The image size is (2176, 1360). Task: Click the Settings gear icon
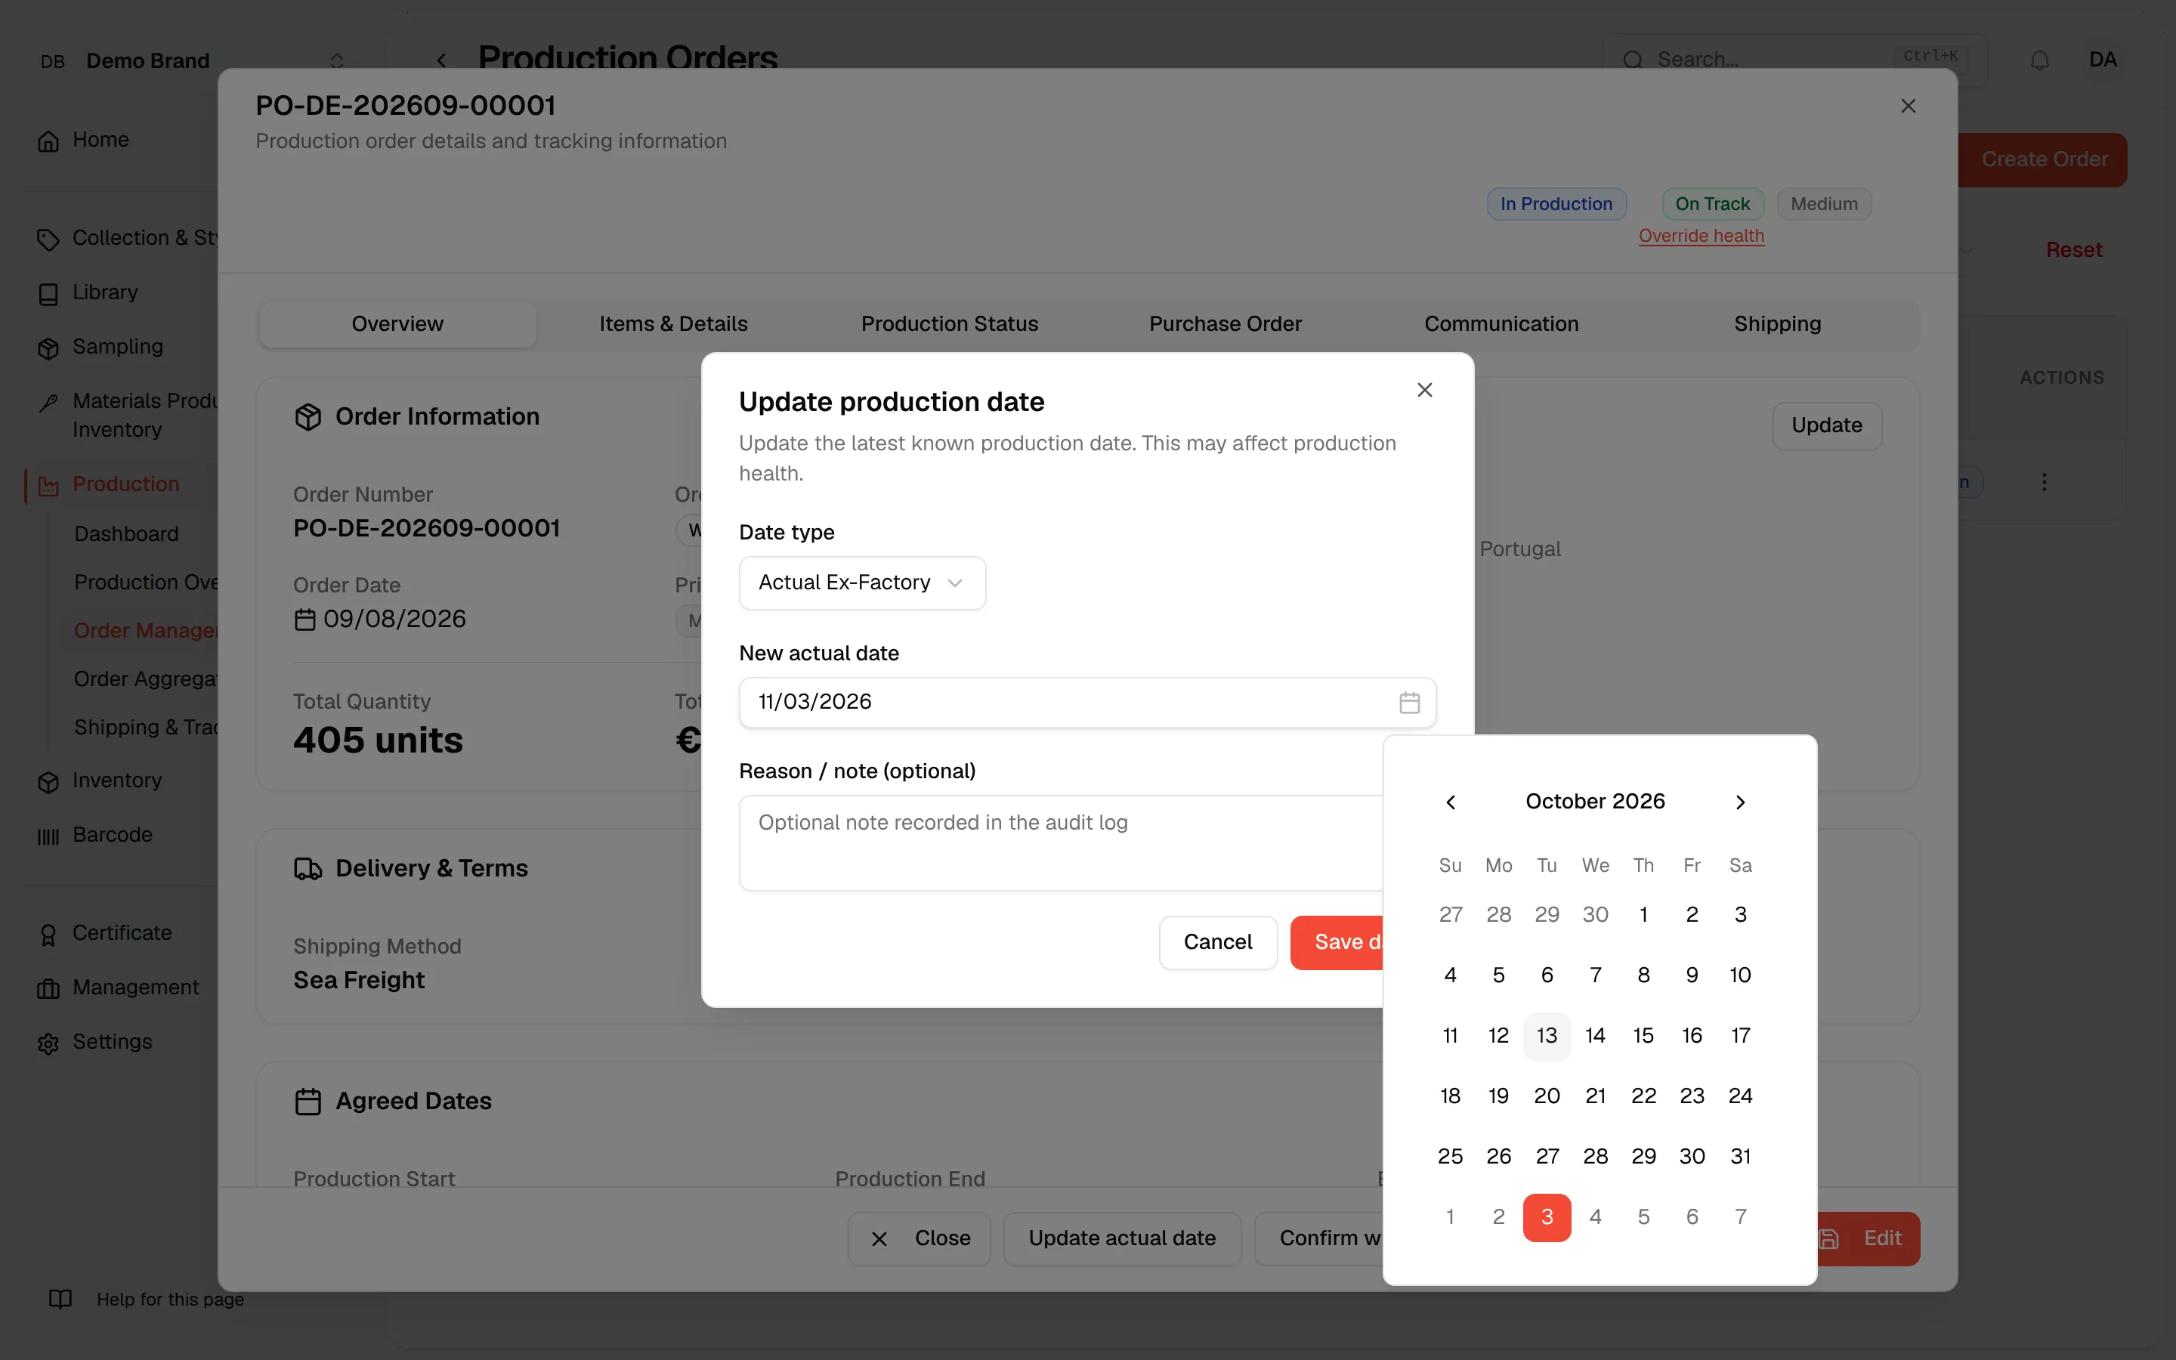[48, 1043]
